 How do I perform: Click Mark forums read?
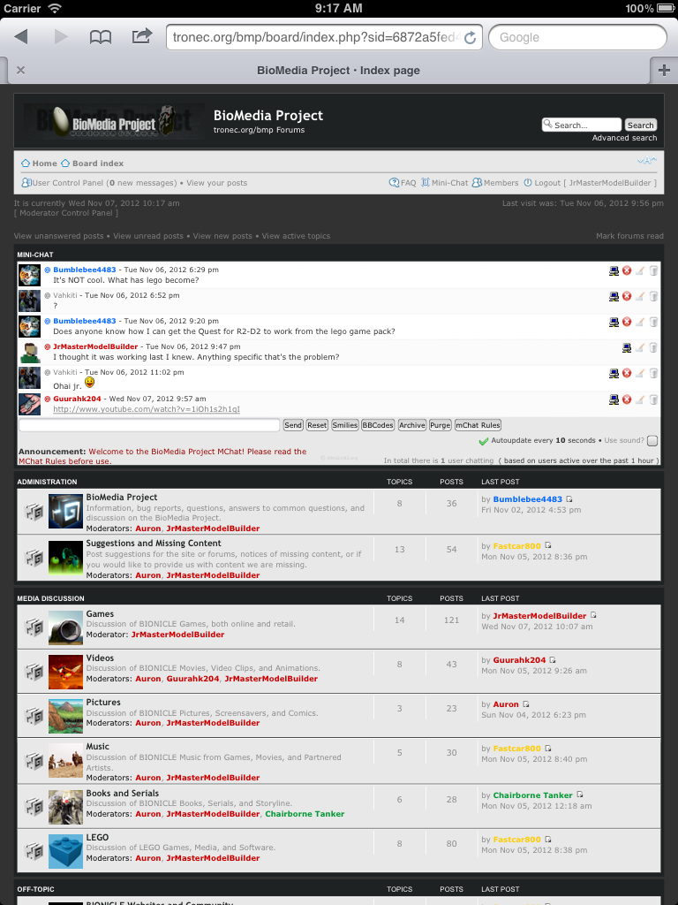(629, 236)
